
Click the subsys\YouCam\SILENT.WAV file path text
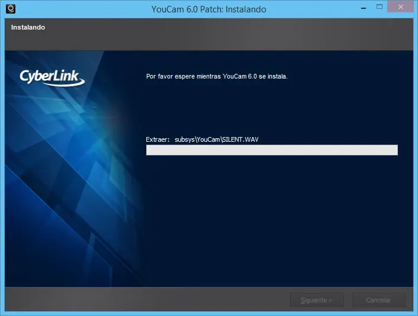pyautogui.click(x=217, y=139)
